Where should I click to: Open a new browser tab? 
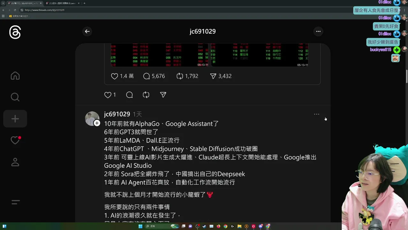click(84, 3)
